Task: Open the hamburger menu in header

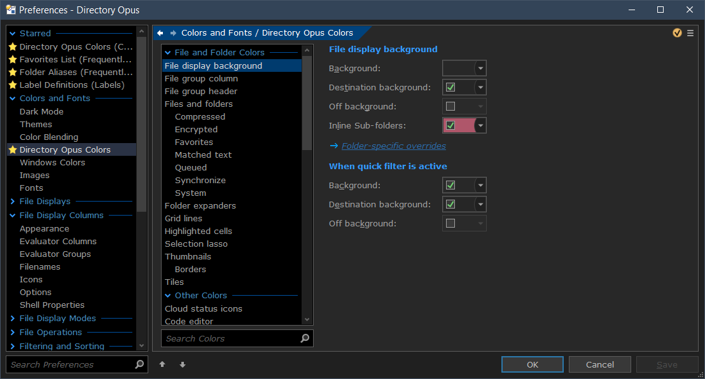Action: click(690, 33)
